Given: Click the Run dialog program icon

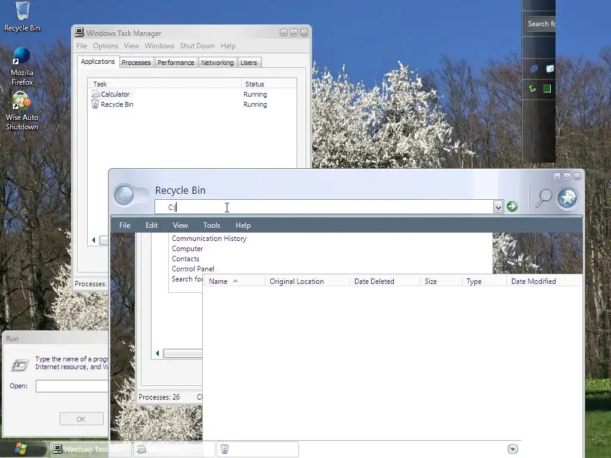Looking at the screenshot, I should [x=20, y=365].
